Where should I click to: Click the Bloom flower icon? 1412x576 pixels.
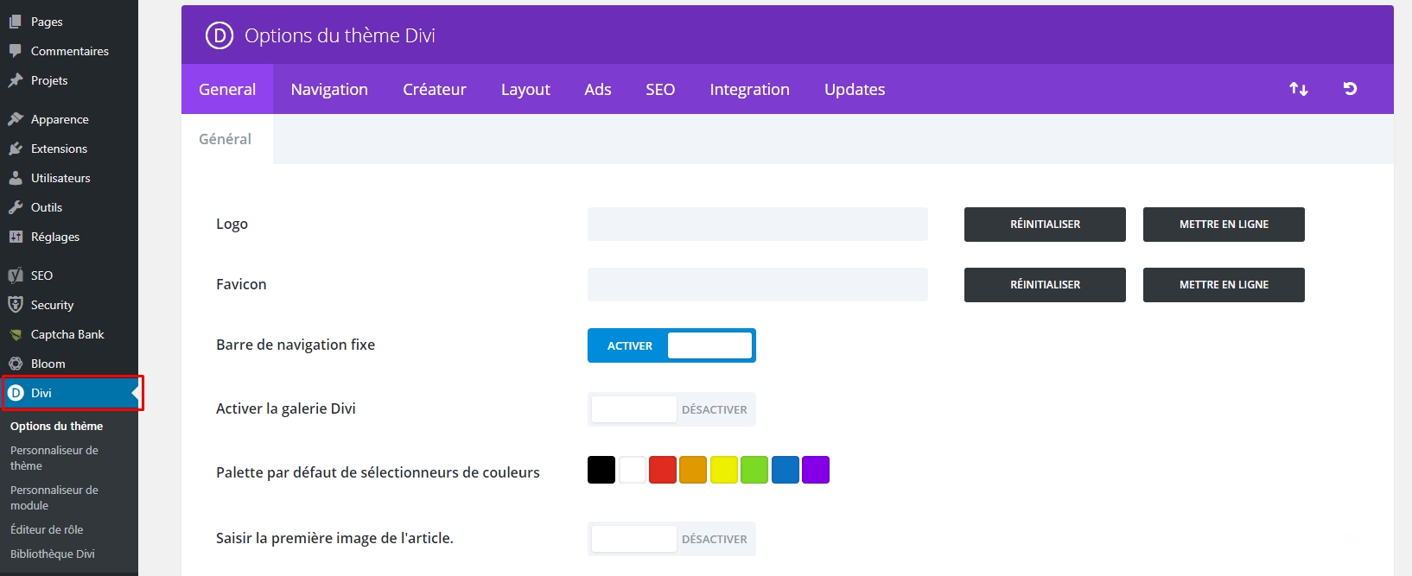(16, 364)
